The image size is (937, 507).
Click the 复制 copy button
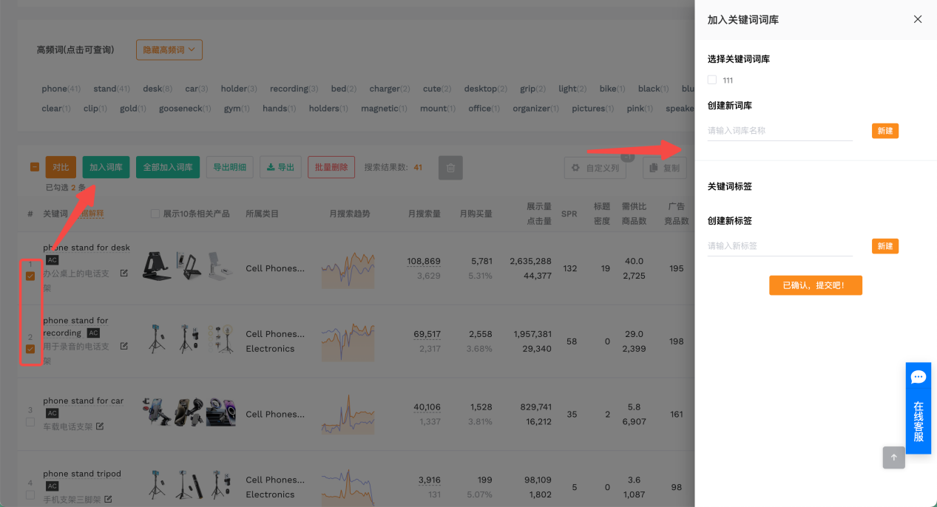point(665,168)
